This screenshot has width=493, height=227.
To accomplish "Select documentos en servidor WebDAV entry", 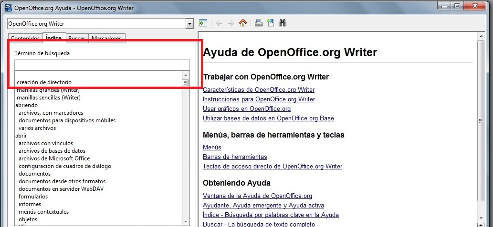I will 61,189.
